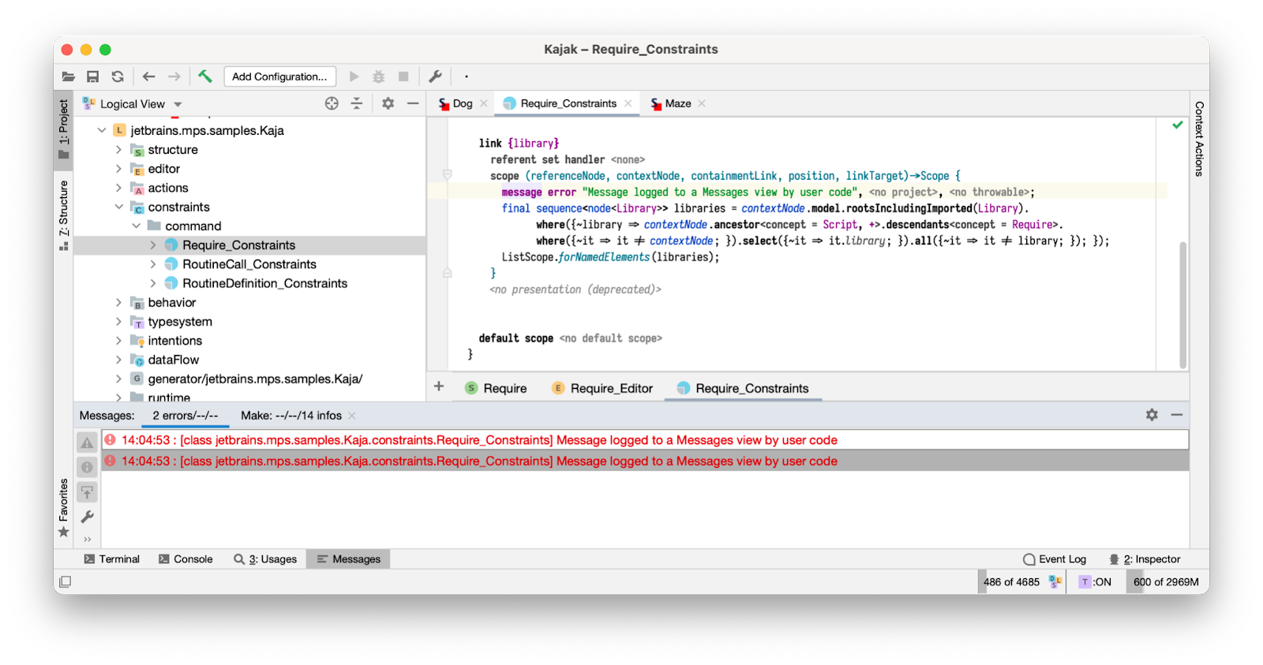The width and height of the screenshot is (1263, 665).
Task: Click the red error icon on first message
Action: click(x=110, y=440)
